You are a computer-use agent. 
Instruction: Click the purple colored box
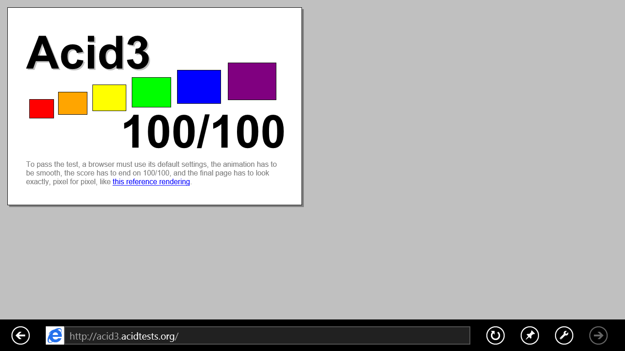[252, 81]
